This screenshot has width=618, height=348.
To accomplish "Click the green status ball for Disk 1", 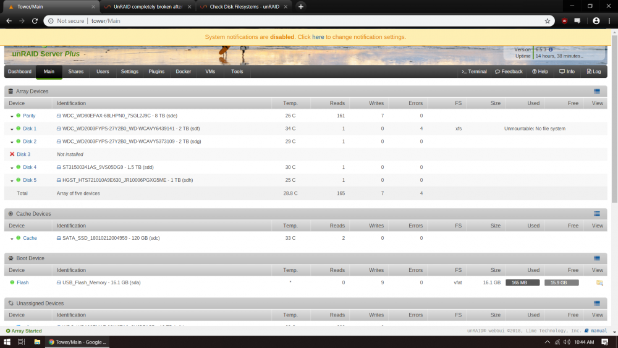I will pos(18,128).
